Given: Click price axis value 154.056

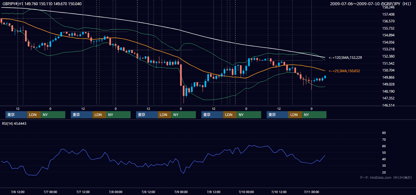Looking at the screenshot, I should (389, 42).
